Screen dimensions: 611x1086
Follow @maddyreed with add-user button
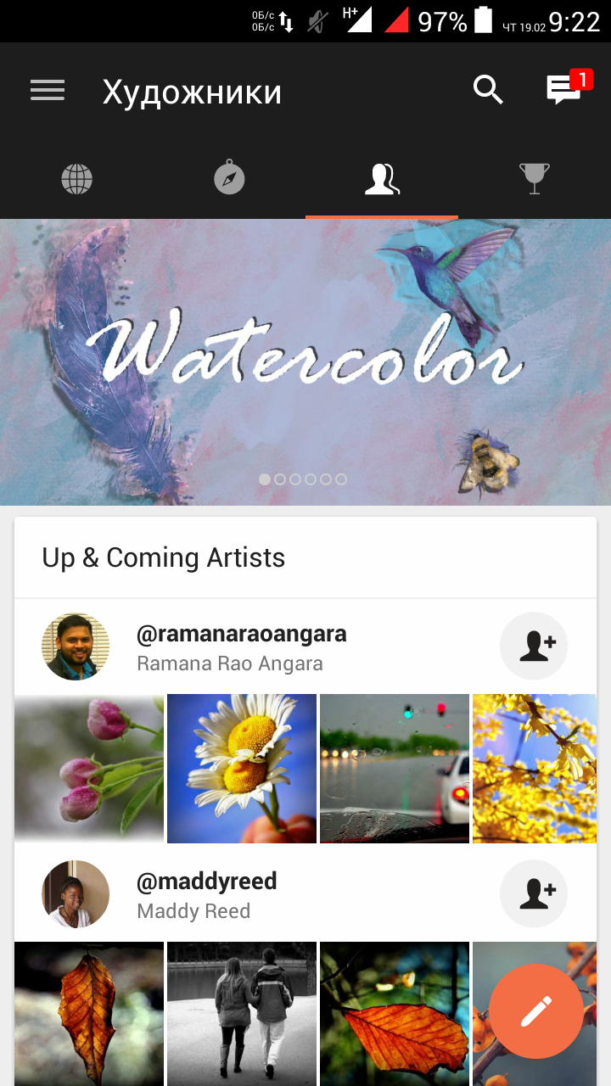(534, 893)
